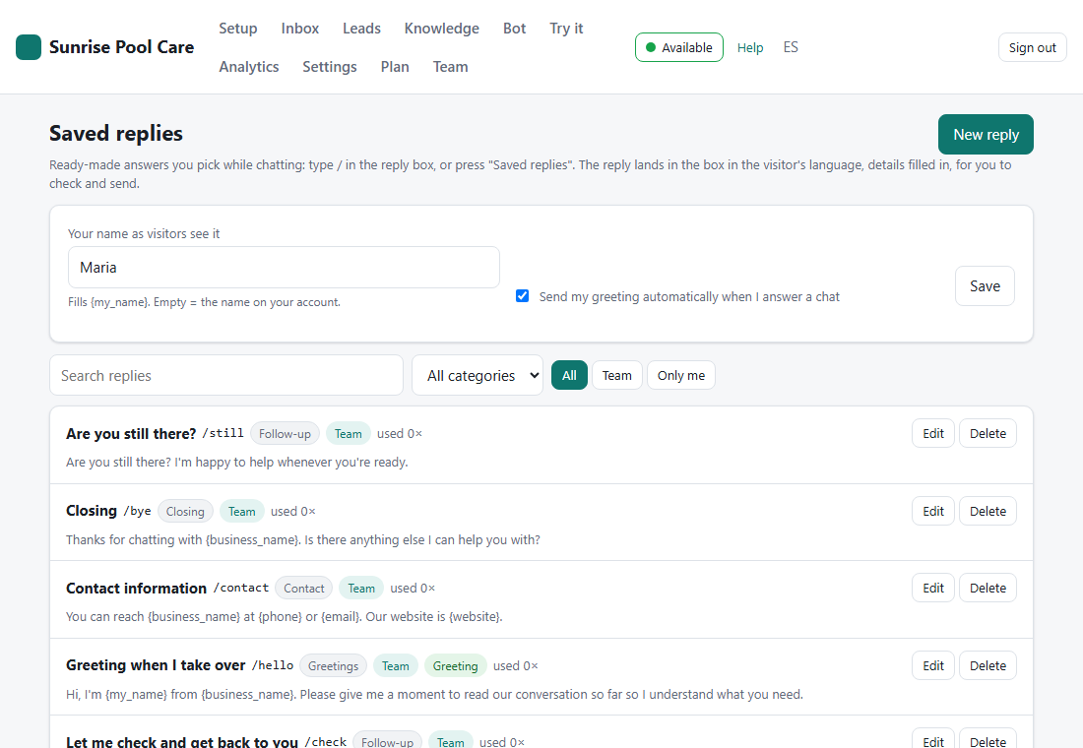
Task: Go to the Plan page
Action: tap(395, 67)
